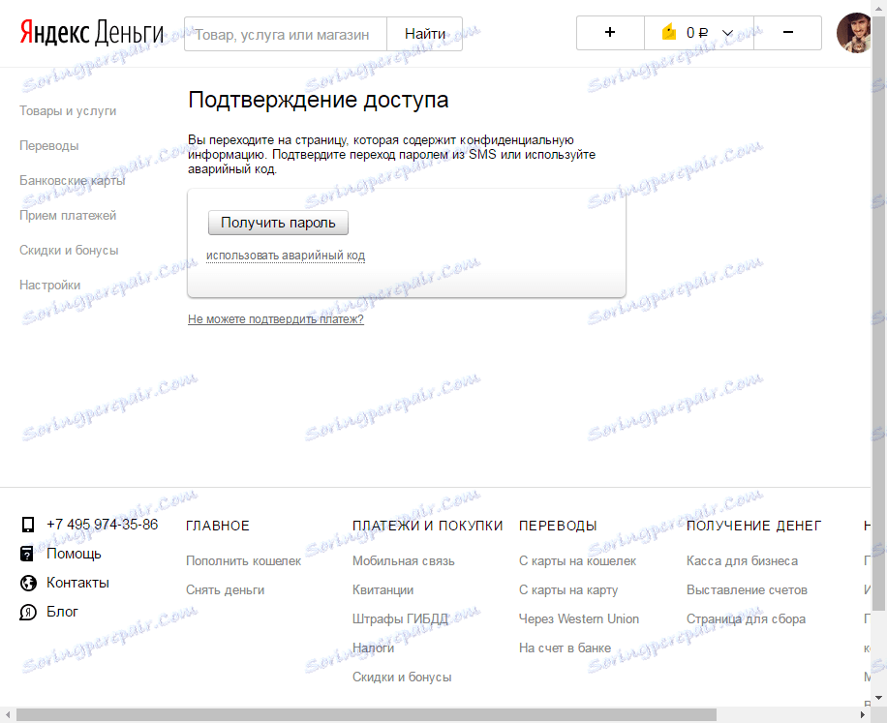Open Через Western Union link

coord(579,619)
